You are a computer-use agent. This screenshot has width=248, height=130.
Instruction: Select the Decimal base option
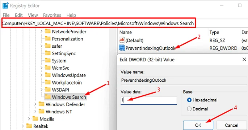click(x=189, y=109)
